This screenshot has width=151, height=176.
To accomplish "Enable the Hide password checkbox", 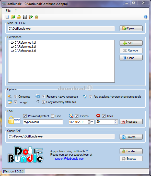I will 52,116.
